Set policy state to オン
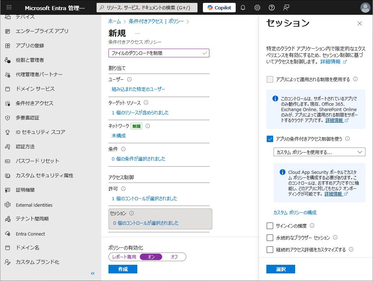 pyautogui.click(x=151, y=257)
